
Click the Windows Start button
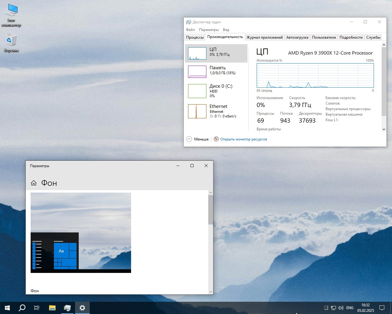(x=7, y=308)
